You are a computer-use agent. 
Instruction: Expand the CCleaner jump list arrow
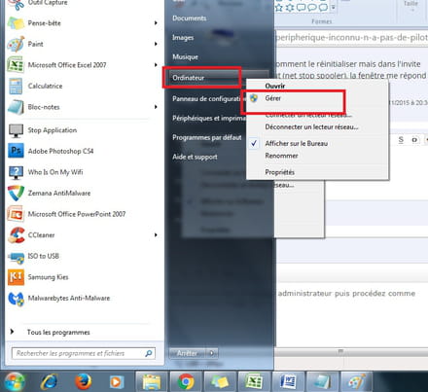(x=156, y=235)
